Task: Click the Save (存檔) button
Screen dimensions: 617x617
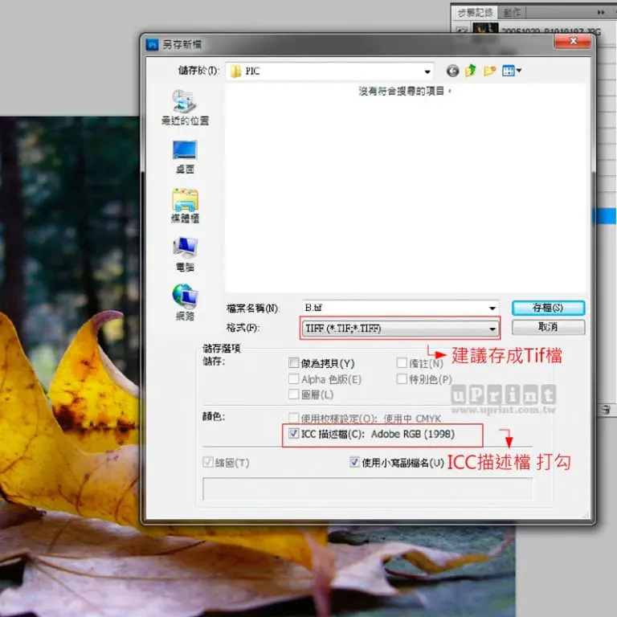Action: [x=548, y=308]
